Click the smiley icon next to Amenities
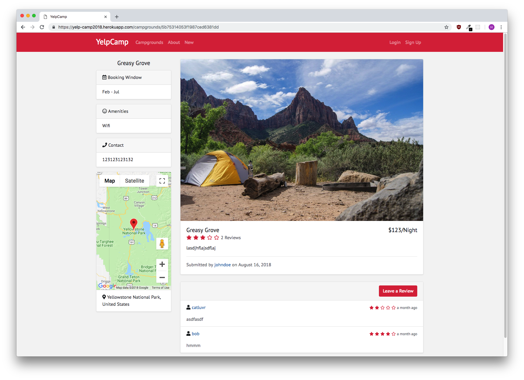 105,111
